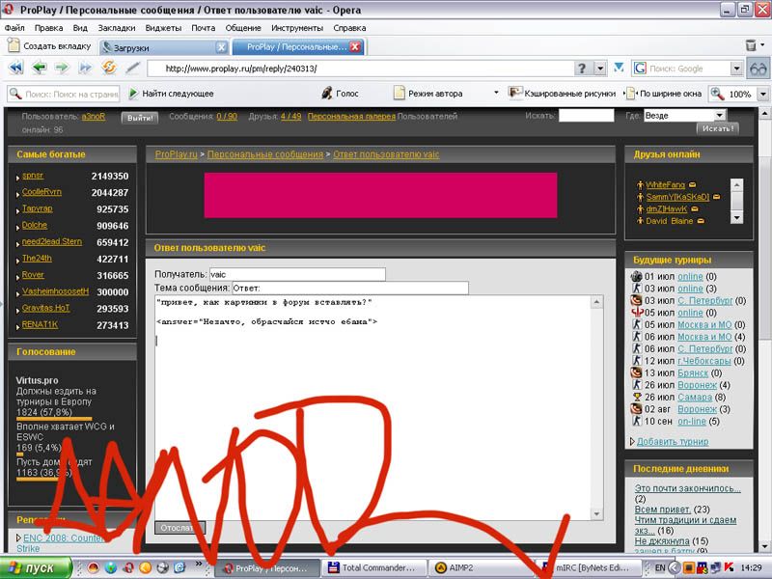This screenshot has height=579, width=772.
Task: Open the Виджеты menu
Action: (163, 28)
